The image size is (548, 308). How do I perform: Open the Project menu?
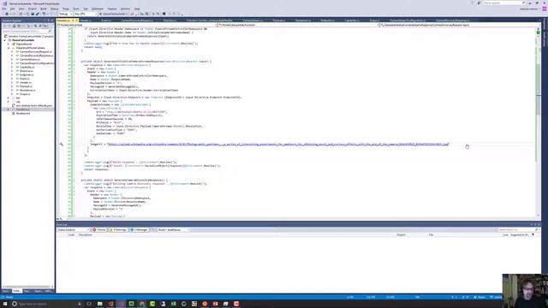click(33, 9)
